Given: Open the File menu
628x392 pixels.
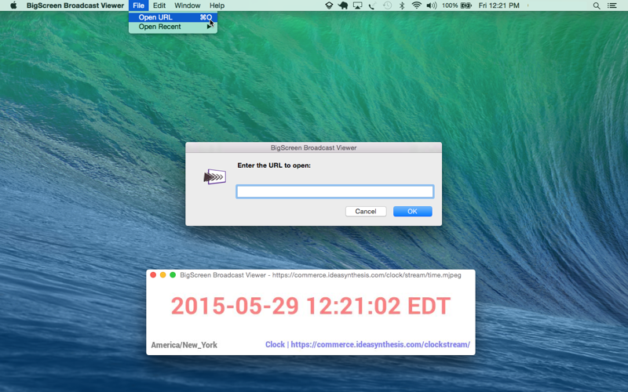Looking at the screenshot, I should point(139,5).
